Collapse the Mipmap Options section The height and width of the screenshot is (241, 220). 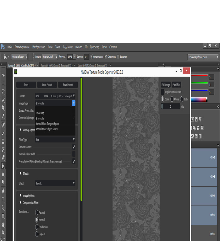tap(20, 130)
